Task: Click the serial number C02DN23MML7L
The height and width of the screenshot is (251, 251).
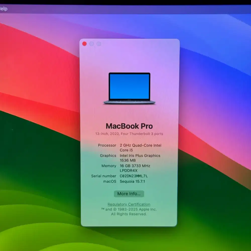Action: click(134, 176)
